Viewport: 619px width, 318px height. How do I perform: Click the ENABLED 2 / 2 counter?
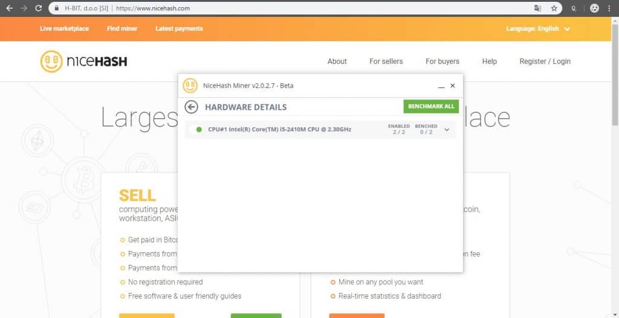click(x=399, y=129)
